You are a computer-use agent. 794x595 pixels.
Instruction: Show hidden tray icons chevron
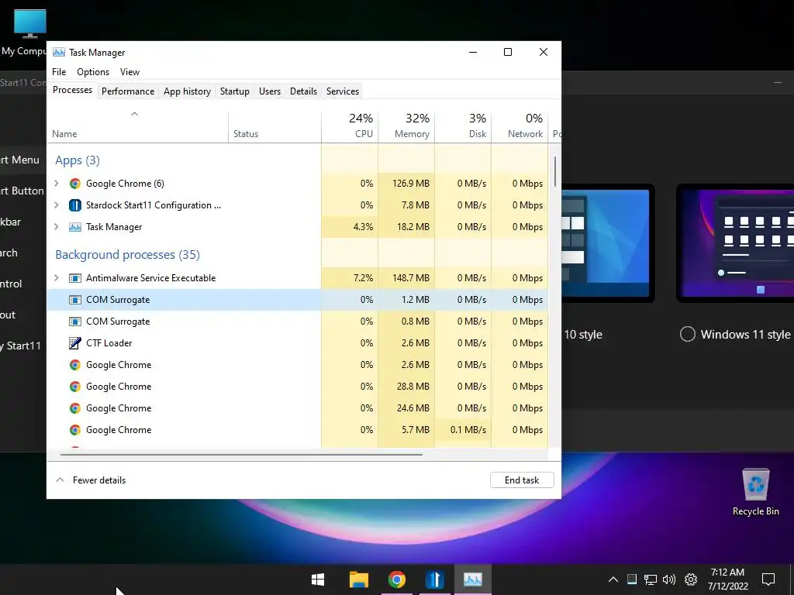pos(613,580)
